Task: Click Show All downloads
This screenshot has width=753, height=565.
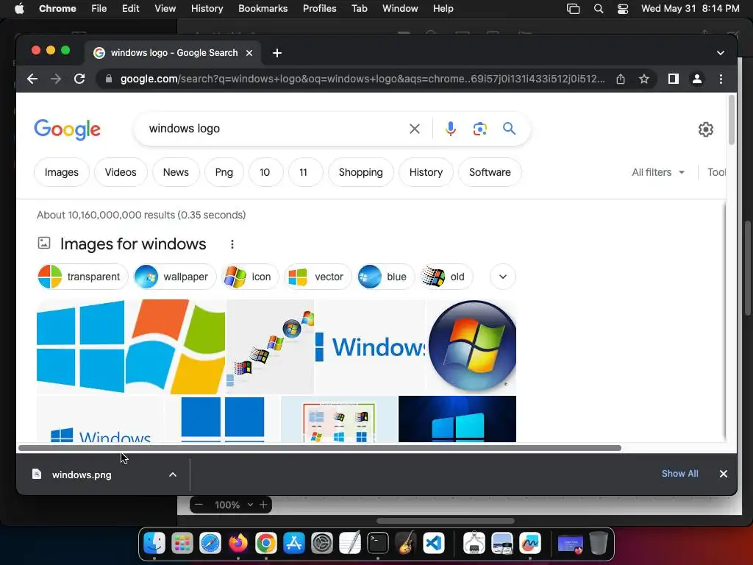Action: [679, 474]
